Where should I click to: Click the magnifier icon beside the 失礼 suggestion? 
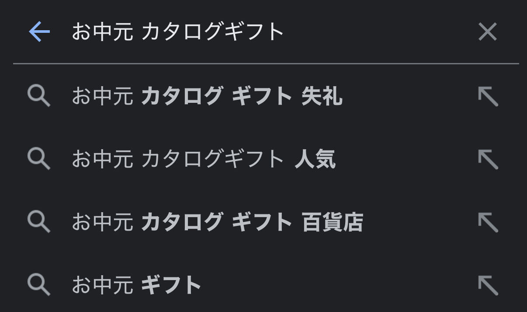(39, 96)
